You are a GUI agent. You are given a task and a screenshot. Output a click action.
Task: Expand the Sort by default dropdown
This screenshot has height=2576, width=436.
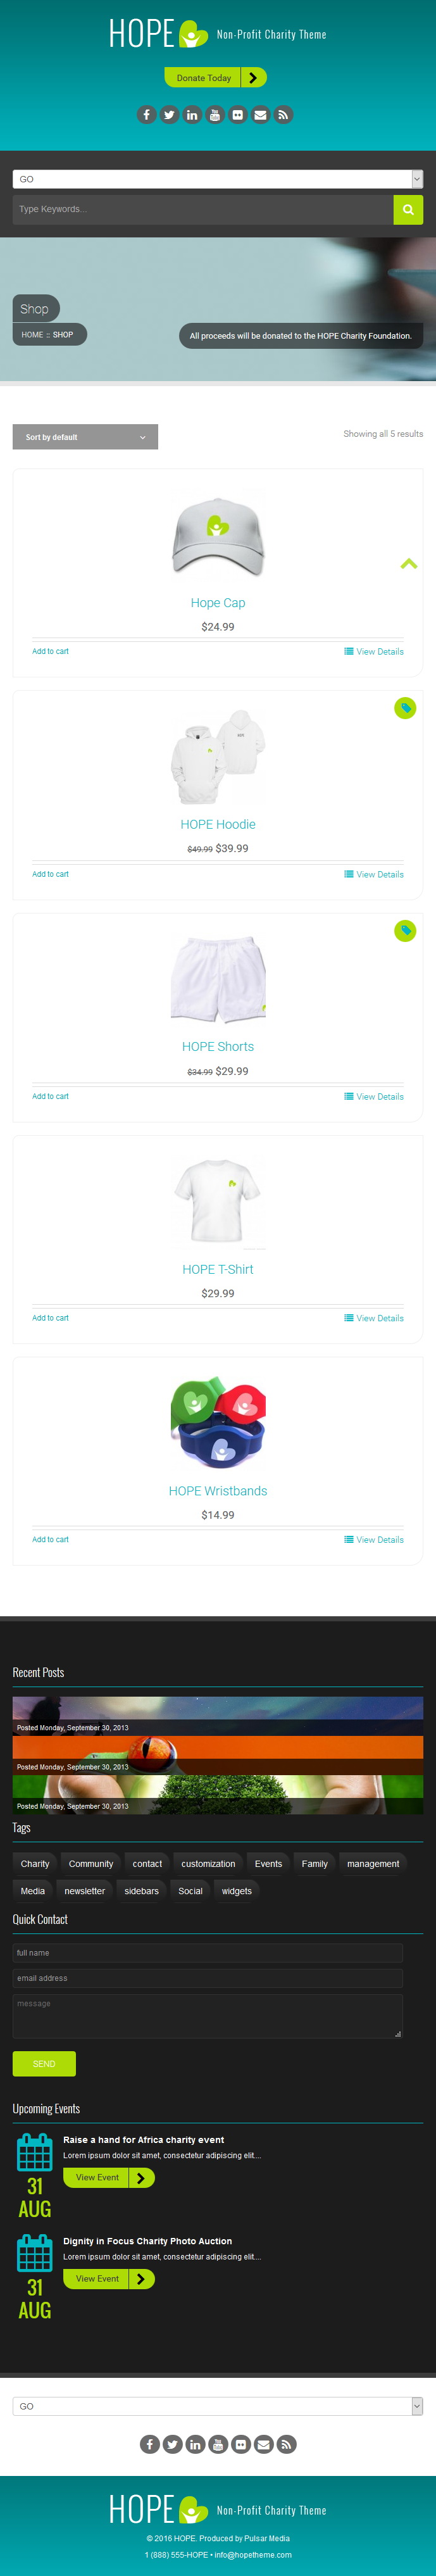coord(85,437)
